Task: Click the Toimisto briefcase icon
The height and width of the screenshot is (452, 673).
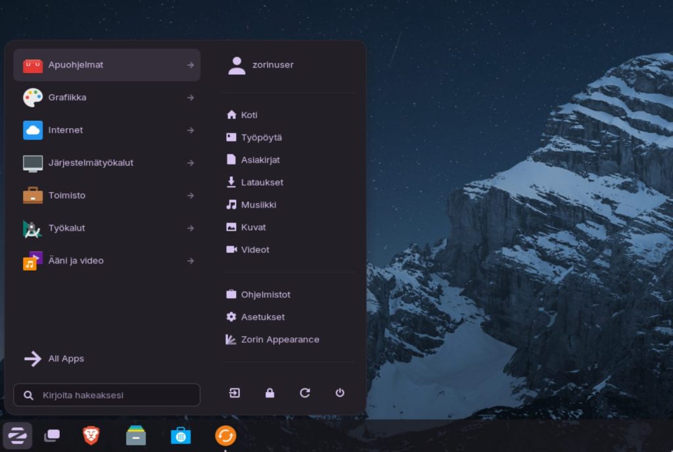Action: [33, 196]
